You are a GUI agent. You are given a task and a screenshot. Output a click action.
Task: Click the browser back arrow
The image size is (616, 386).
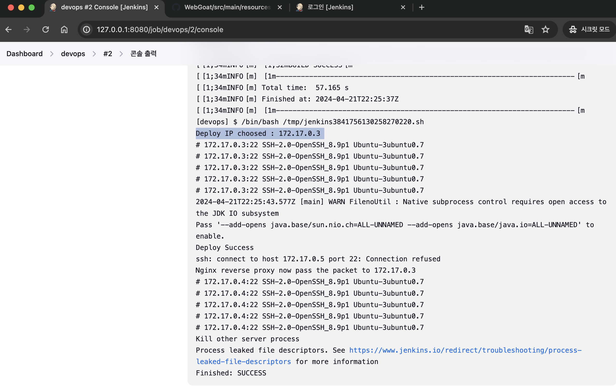(x=9, y=29)
